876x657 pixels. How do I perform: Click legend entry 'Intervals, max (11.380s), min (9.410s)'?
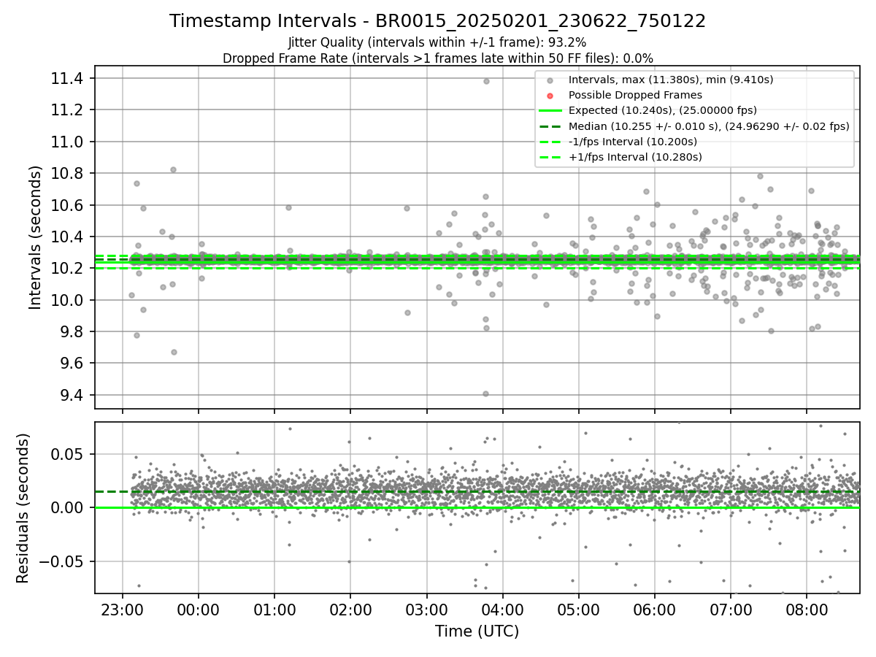pyautogui.click(x=671, y=80)
